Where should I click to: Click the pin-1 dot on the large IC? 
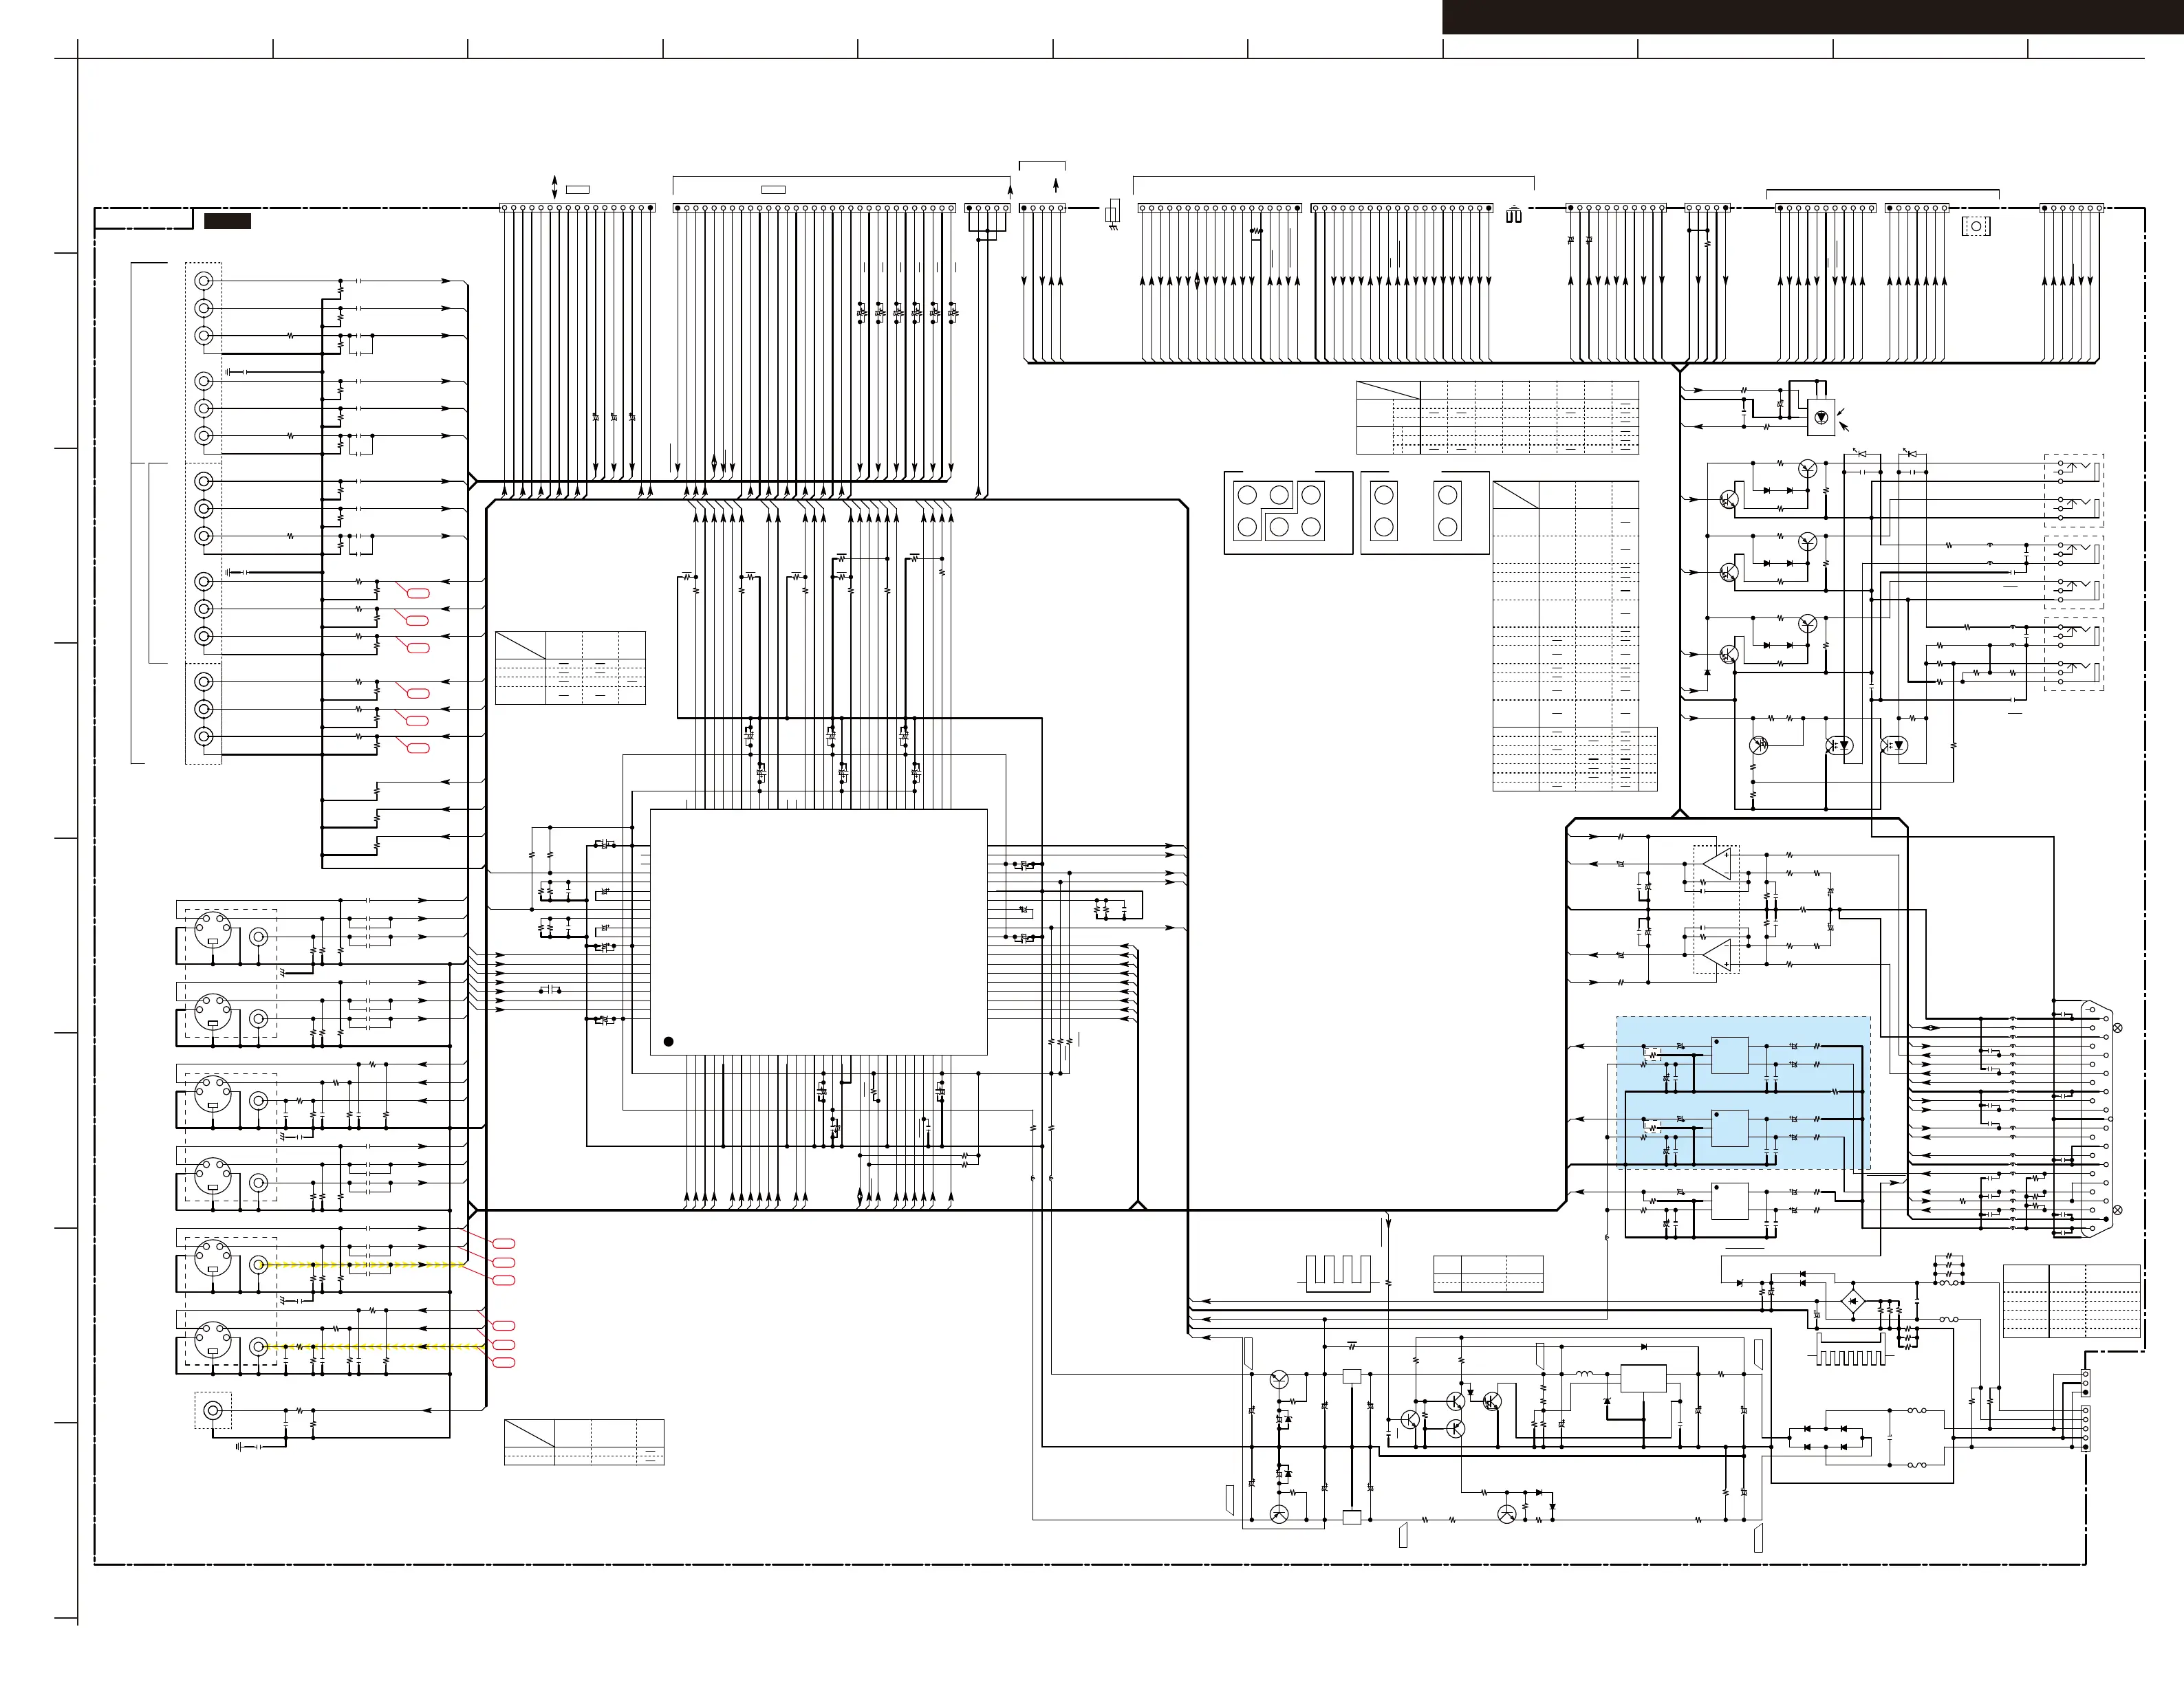point(668,1041)
